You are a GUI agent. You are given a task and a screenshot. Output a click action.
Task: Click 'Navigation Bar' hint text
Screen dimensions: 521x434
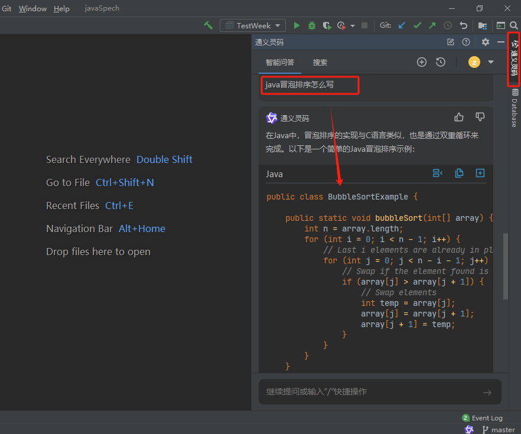(x=79, y=229)
